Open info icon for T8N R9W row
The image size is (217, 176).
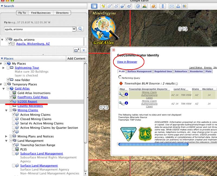click(126, 94)
